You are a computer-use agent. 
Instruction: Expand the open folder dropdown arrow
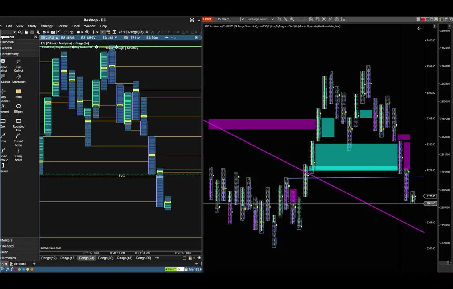point(48,32)
